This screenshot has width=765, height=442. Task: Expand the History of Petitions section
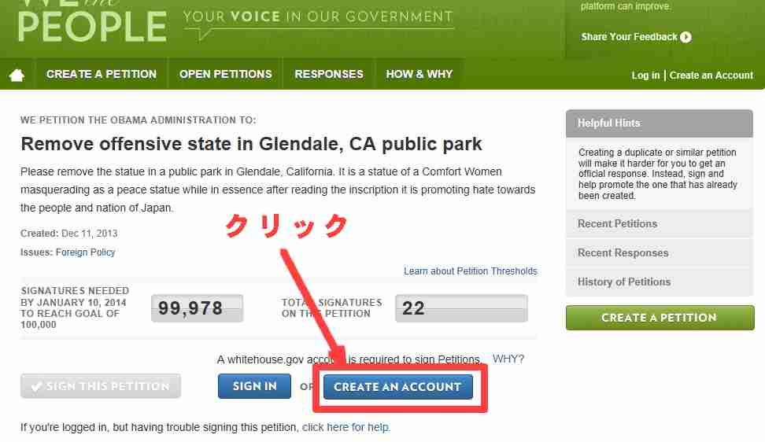[660, 282]
